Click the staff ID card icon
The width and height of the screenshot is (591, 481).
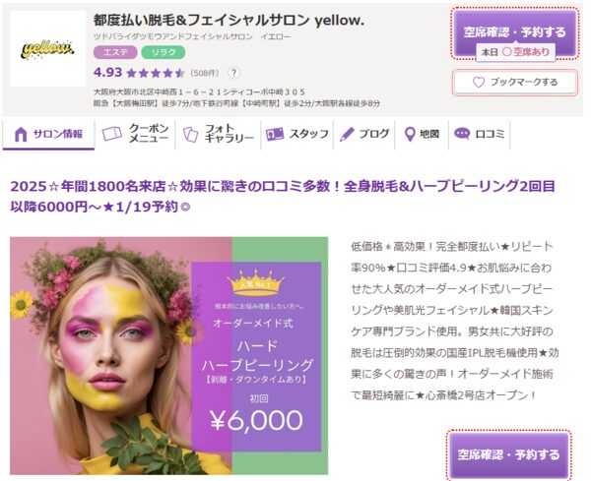(x=275, y=135)
